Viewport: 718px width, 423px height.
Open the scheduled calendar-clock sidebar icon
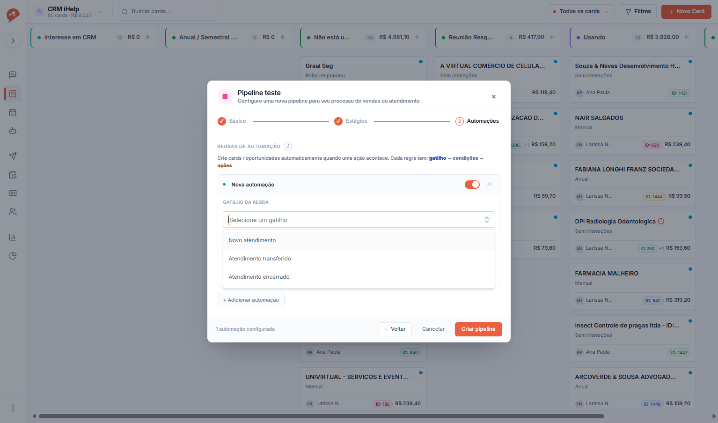[13, 175]
